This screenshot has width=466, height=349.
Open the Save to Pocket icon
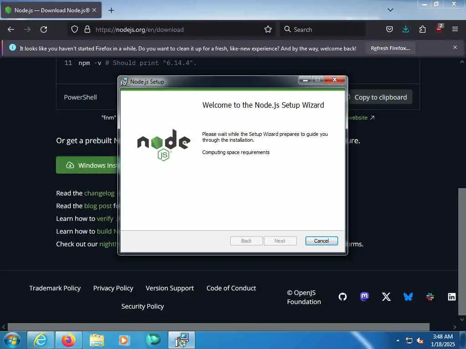[390, 30]
